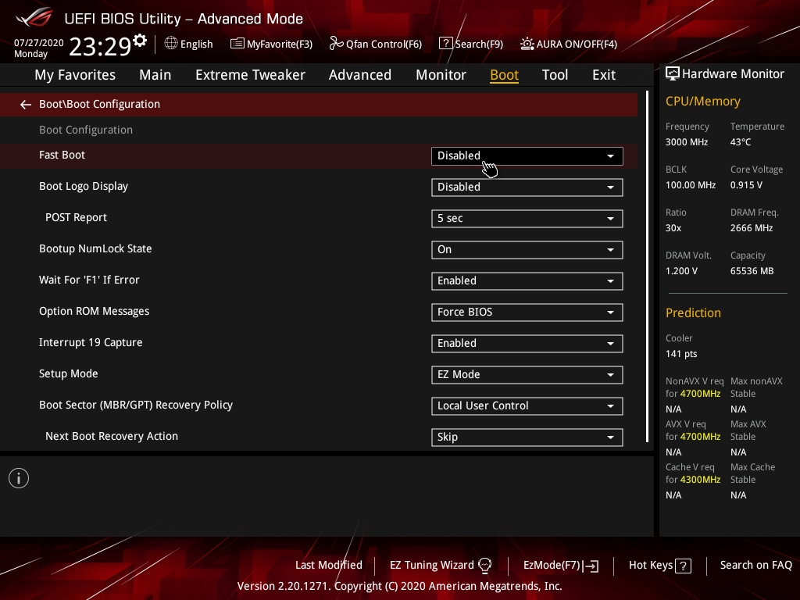Viewport: 800px width, 600px height.
Task: Open the Setup Mode dropdown
Action: point(527,374)
